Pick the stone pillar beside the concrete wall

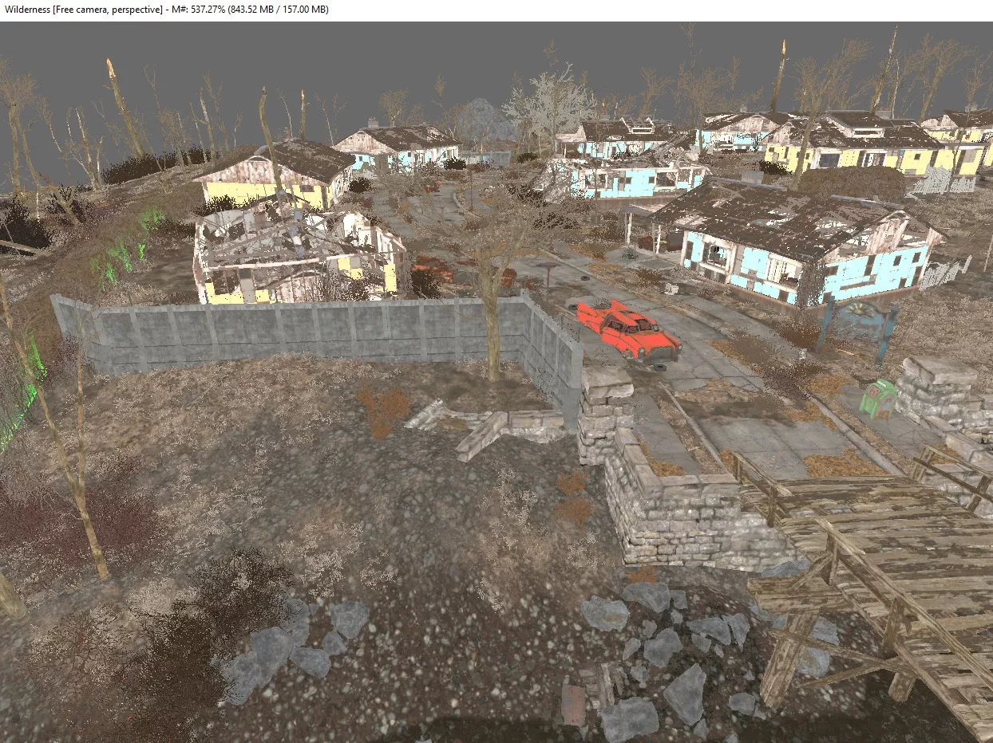coord(606,415)
